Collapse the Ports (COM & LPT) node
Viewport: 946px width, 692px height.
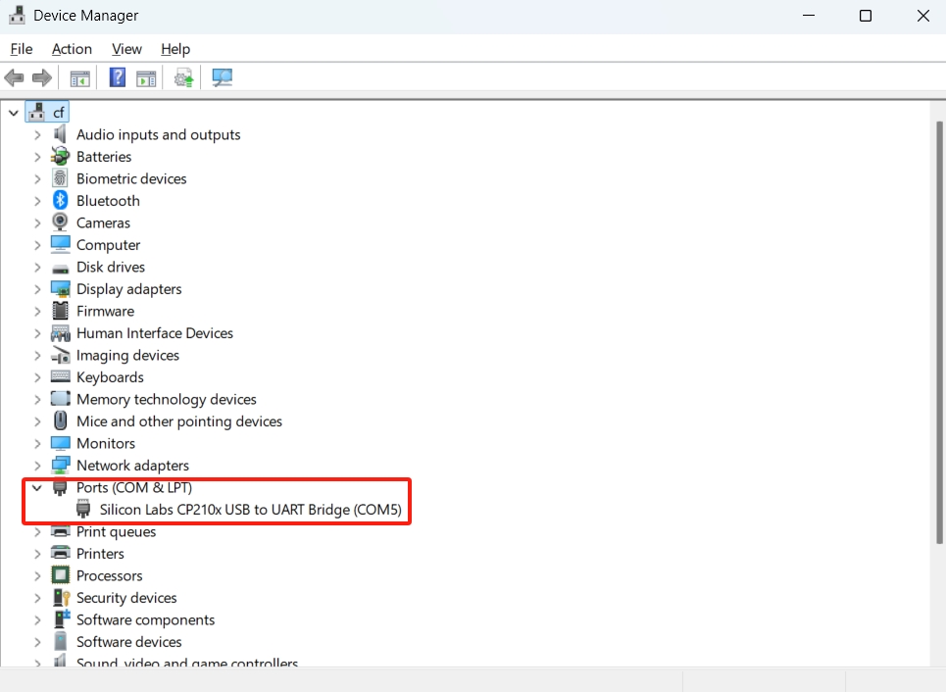37,488
